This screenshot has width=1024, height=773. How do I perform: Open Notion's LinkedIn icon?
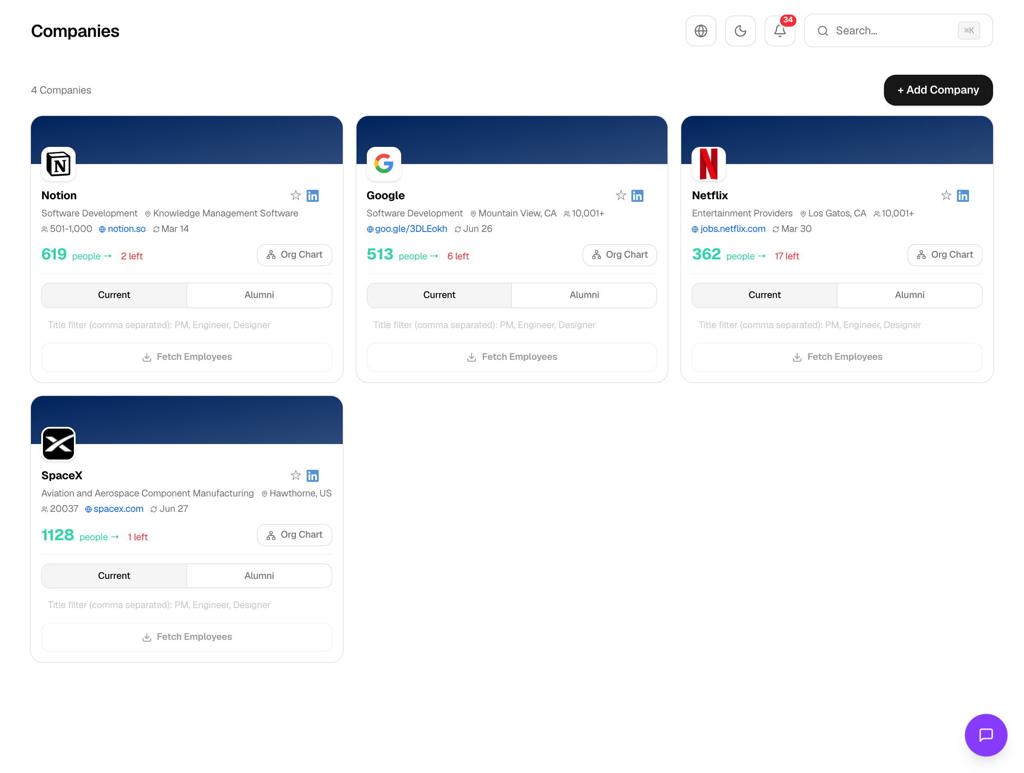(x=313, y=196)
